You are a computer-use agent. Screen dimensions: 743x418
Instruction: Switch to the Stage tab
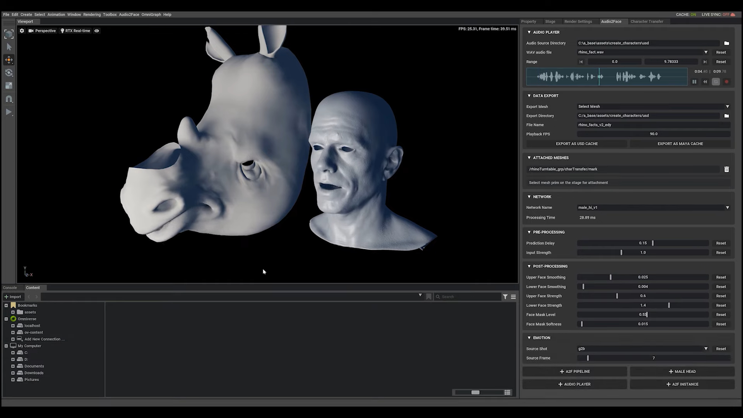[x=550, y=22]
